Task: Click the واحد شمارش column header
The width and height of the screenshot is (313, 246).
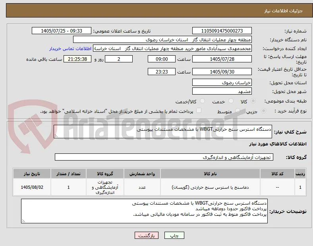Action: [142, 174]
